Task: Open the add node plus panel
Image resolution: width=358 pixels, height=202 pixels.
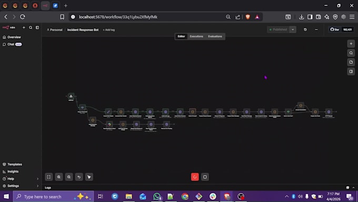Action: [x=351, y=43]
